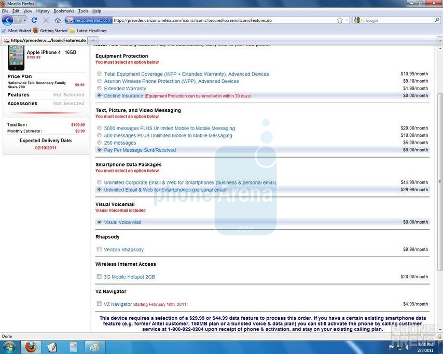The height and width of the screenshot is (354, 443).
Task: Click the iPhone 4 product thumbnail
Action: pyautogui.click(x=16, y=58)
